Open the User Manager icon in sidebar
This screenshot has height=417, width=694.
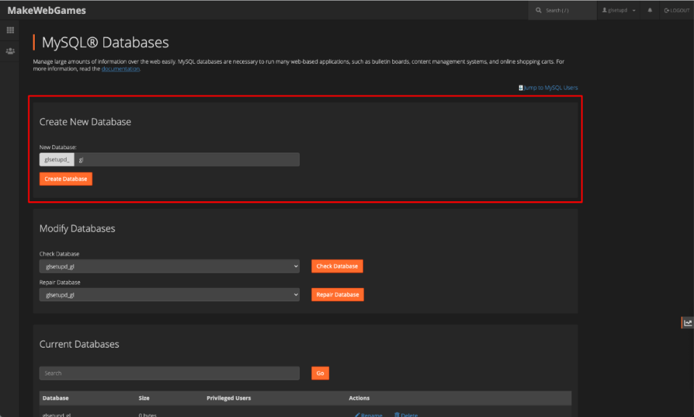click(x=10, y=51)
